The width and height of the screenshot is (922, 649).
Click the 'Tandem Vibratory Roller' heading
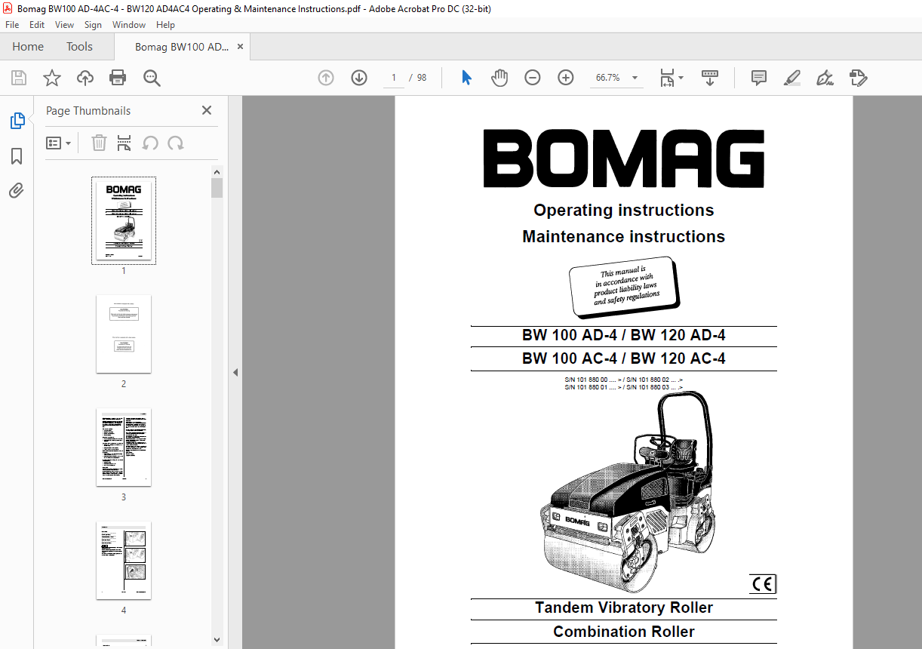point(624,607)
